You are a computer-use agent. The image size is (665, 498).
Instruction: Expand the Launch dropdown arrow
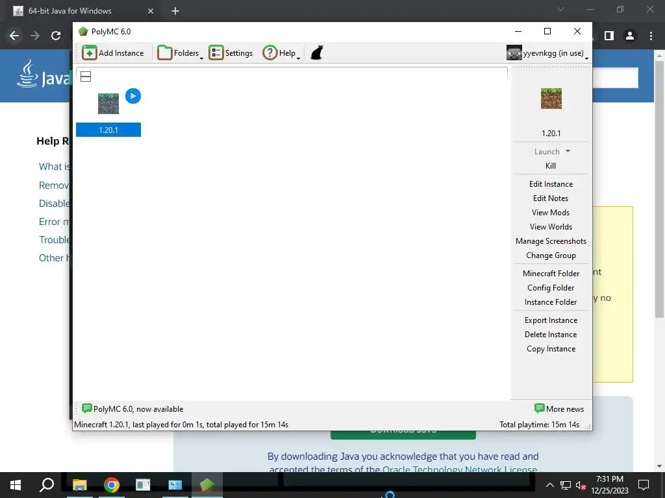(568, 151)
